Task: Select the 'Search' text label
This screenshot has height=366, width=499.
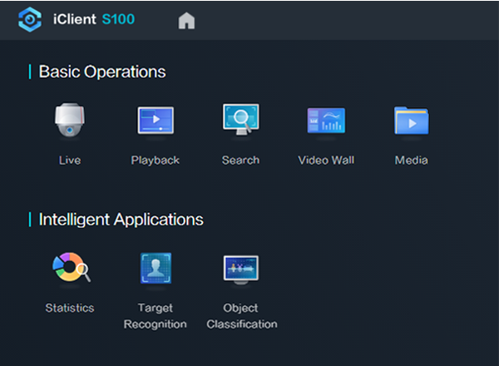Action: 240,161
